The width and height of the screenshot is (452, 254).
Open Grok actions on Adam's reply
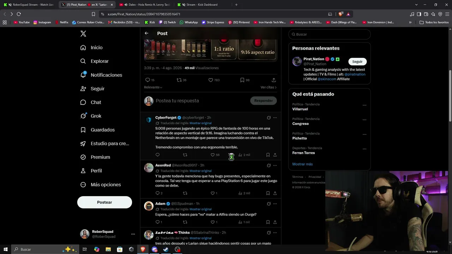(x=269, y=204)
